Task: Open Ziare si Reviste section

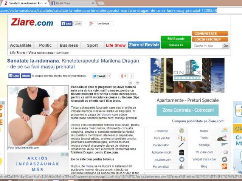Action: coord(144,45)
